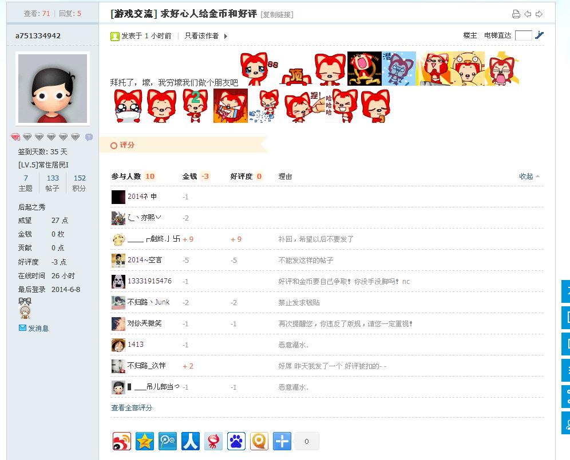Click the 参与人数 10 header

(x=133, y=177)
